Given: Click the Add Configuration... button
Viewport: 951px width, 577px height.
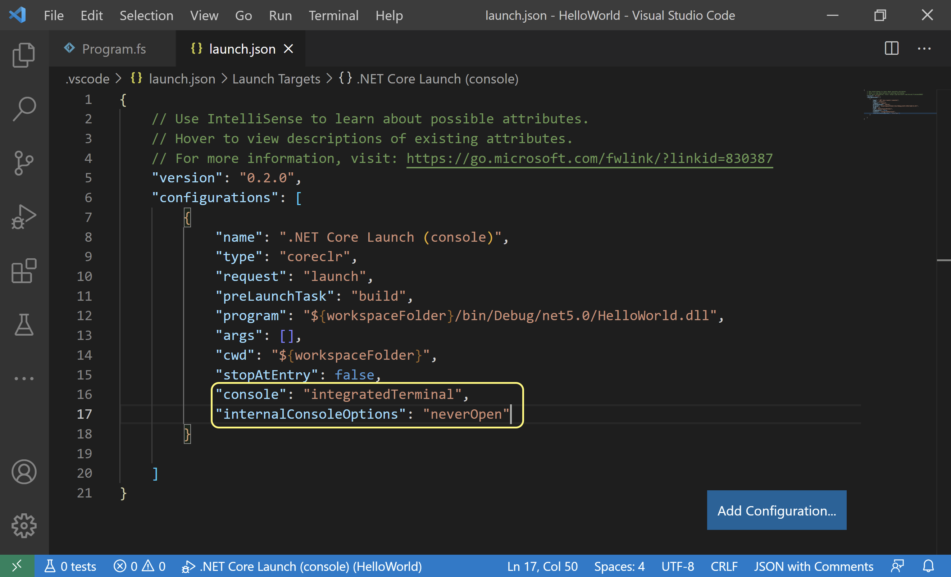Looking at the screenshot, I should coord(776,510).
